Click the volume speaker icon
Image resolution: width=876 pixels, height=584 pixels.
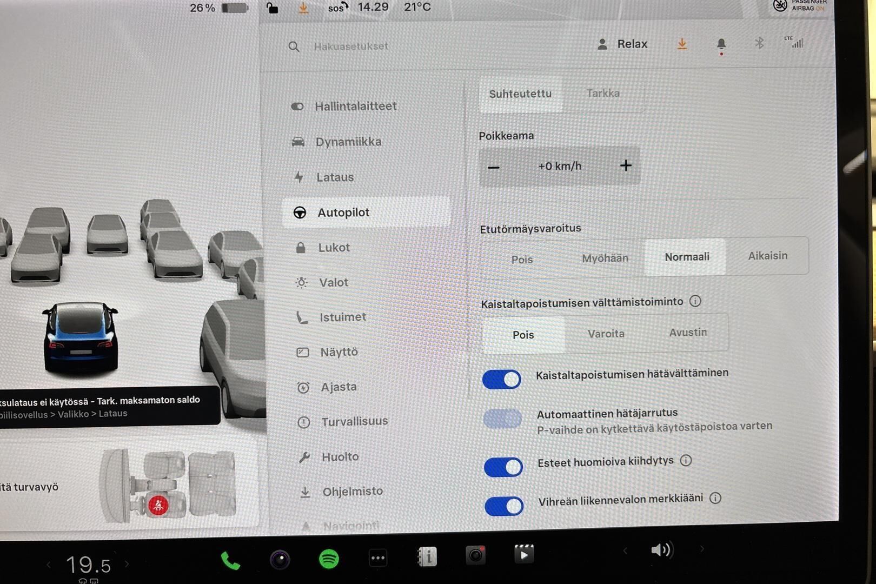click(661, 550)
